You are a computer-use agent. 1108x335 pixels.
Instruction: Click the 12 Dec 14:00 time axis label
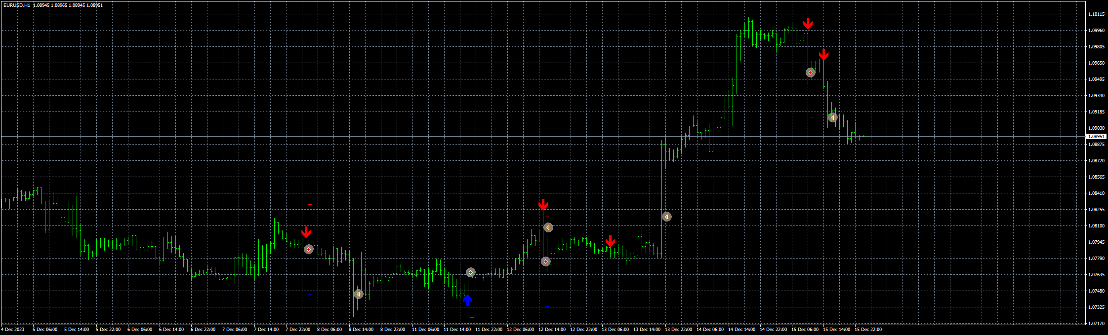[552, 330]
